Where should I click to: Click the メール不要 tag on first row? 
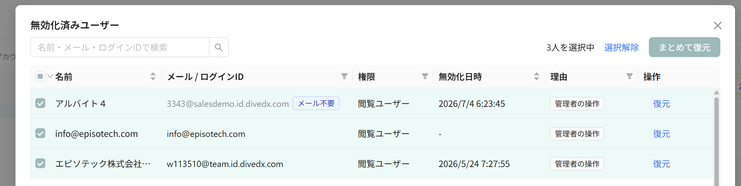(x=316, y=103)
